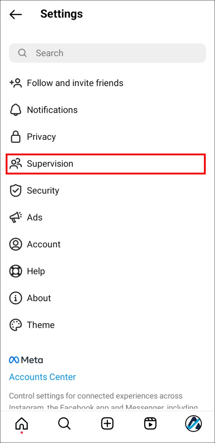The width and height of the screenshot is (215, 443).
Task: Tap the Theme palette icon
Action: (16, 325)
